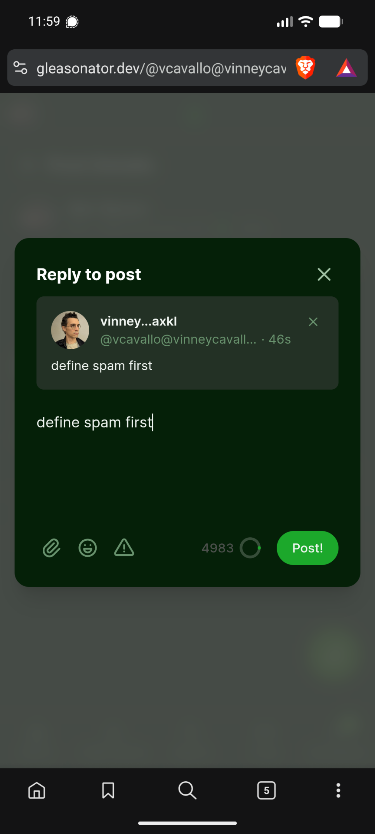
Task: Click vinney's profile avatar
Action: [70, 330]
